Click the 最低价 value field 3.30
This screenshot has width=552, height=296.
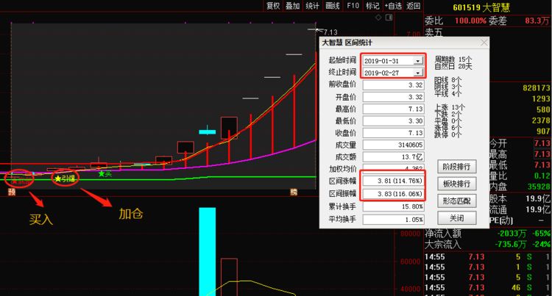click(x=393, y=120)
